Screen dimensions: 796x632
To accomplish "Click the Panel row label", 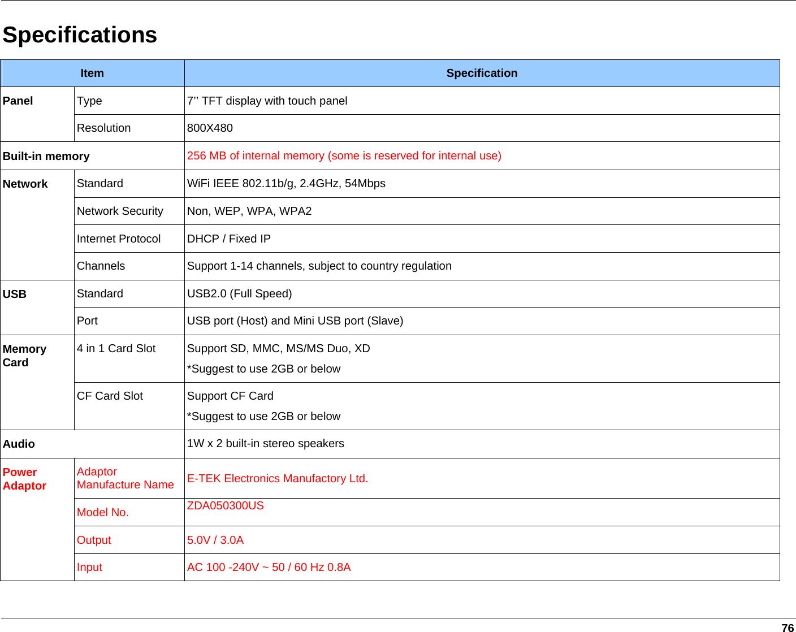I will coord(18,101).
